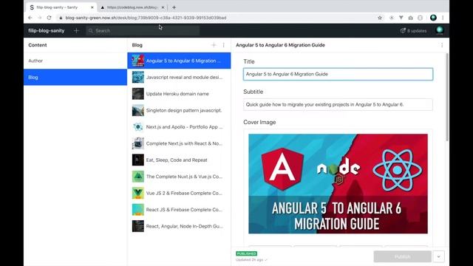The image size is (473, 266).
Task: Open the camera extension icon in toolbar
Action: tap(411, 18)
